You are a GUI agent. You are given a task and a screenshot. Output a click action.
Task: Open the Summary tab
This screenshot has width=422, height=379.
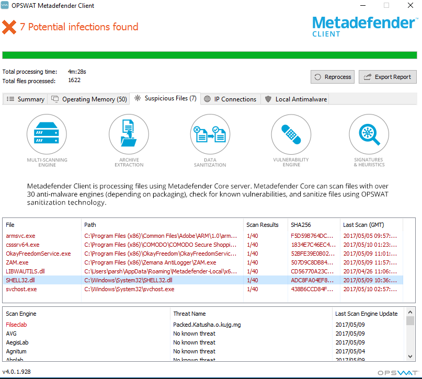(x=25, y=99)
